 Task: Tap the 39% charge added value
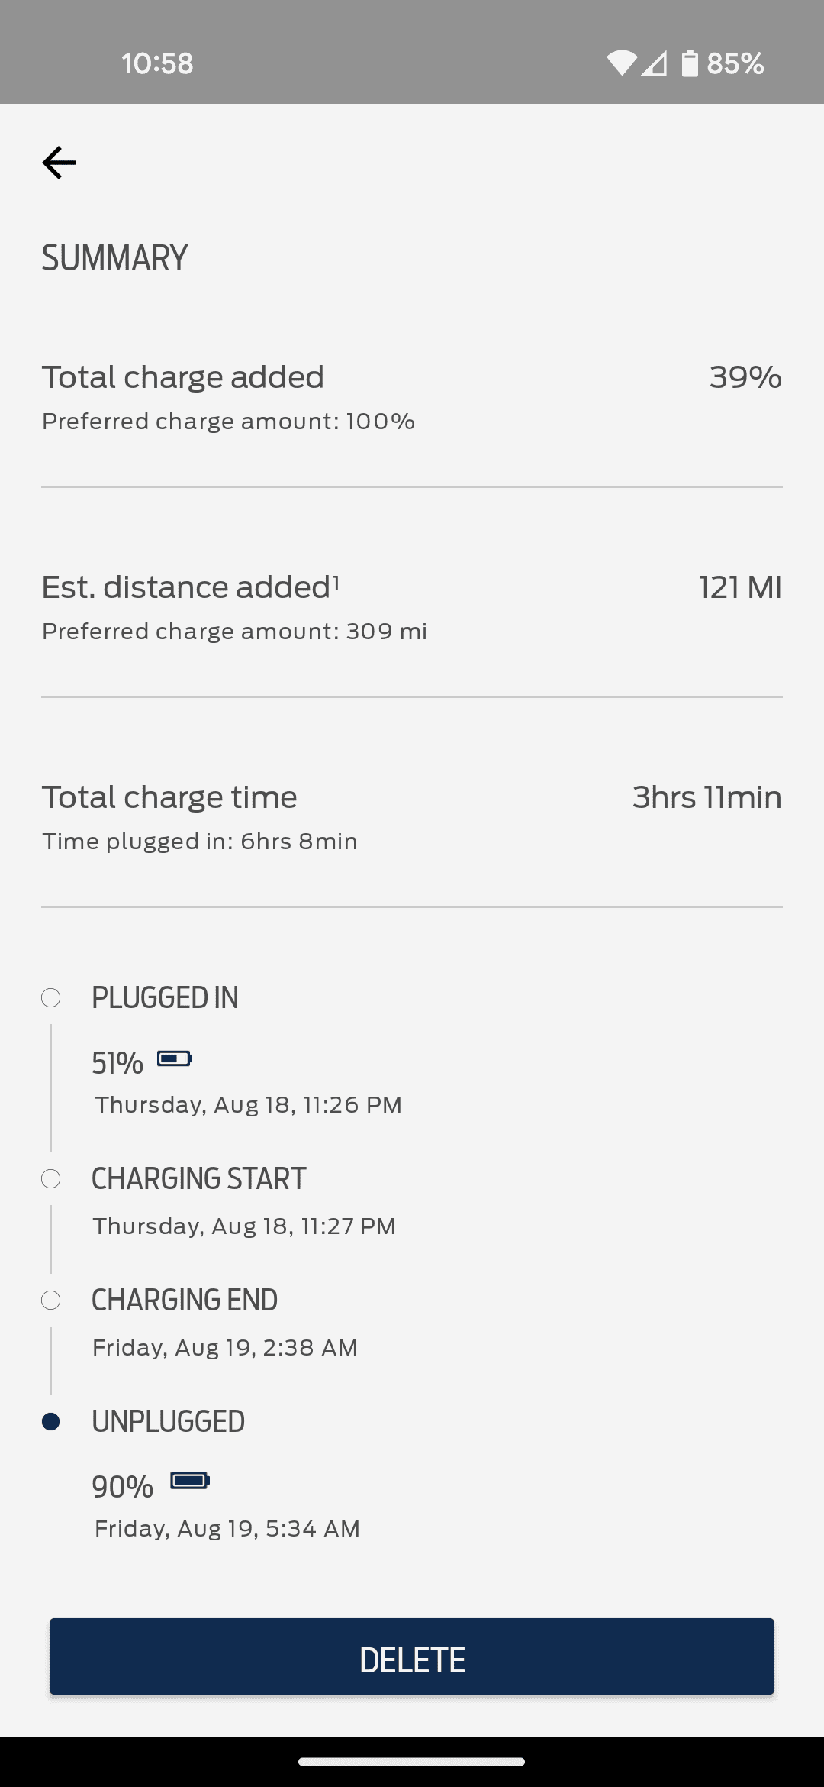pos(745,377)
